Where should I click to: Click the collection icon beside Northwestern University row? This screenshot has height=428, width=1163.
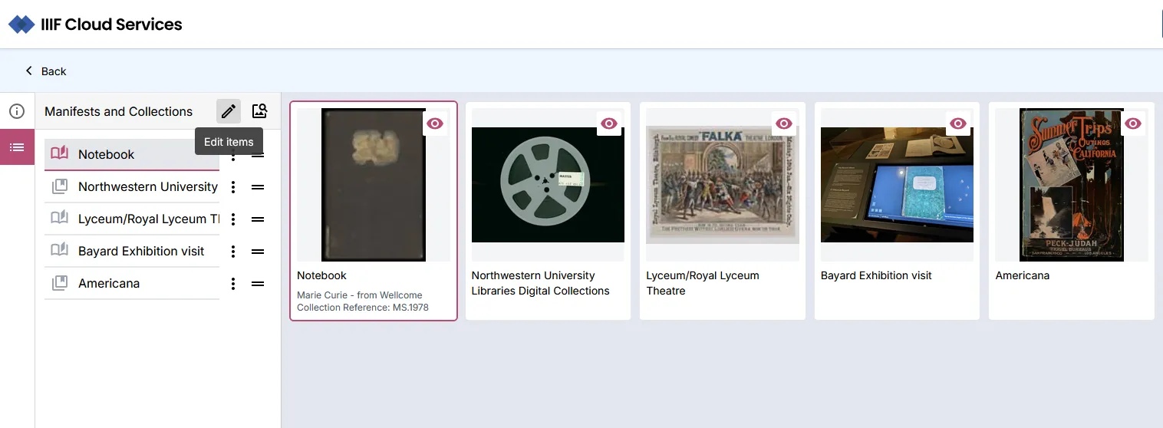pyautogui.click(x=59, y=186)
